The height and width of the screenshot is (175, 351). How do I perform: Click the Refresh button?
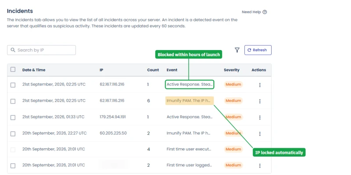coord(258,50)
